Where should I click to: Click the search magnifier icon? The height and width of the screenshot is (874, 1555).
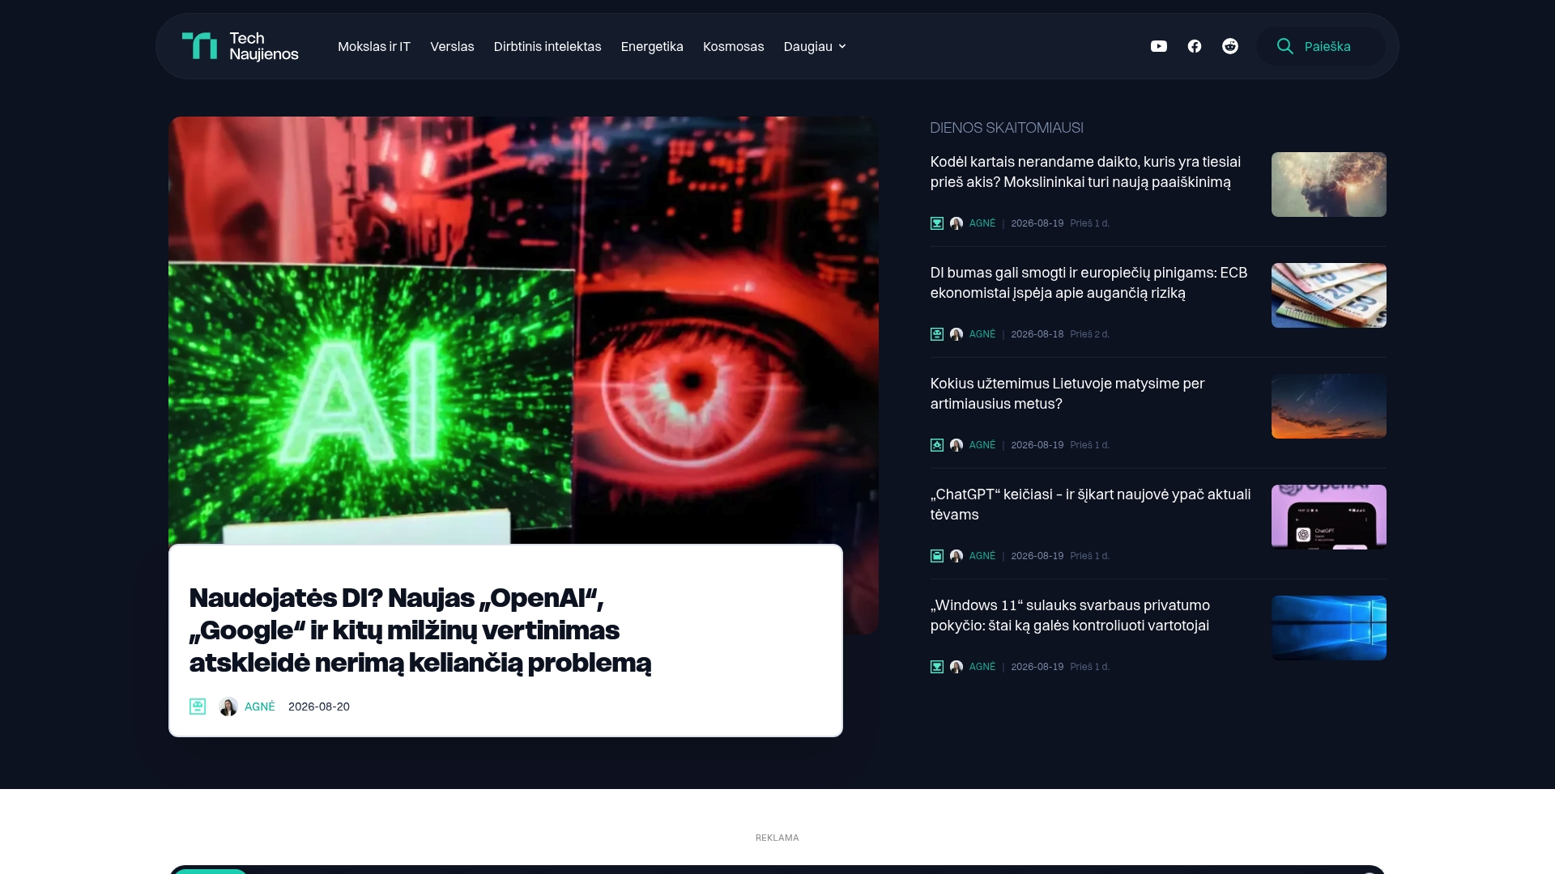(1285, 46)
